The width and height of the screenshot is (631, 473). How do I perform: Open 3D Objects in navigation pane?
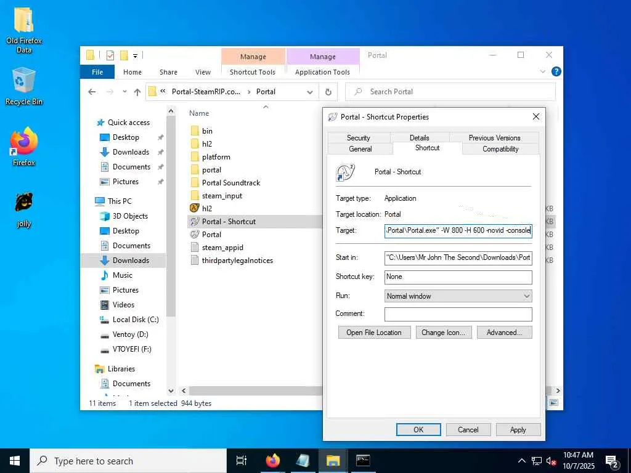pyautogui.click(x=130, y=216)
